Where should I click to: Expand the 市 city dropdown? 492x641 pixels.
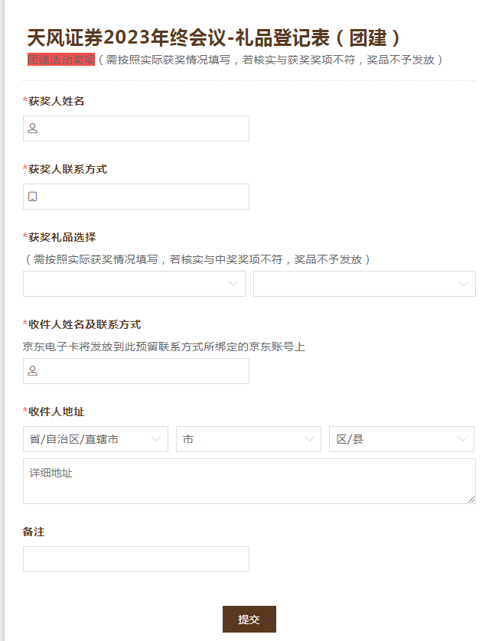pos(249,439)
